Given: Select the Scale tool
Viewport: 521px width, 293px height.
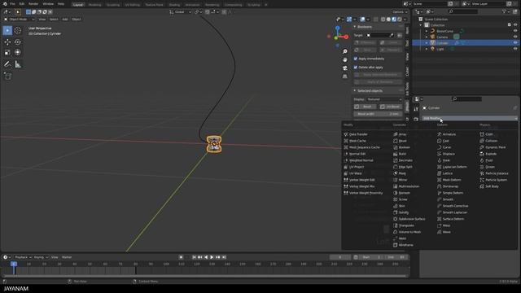Looking at the screenshot, I should 7,52.
